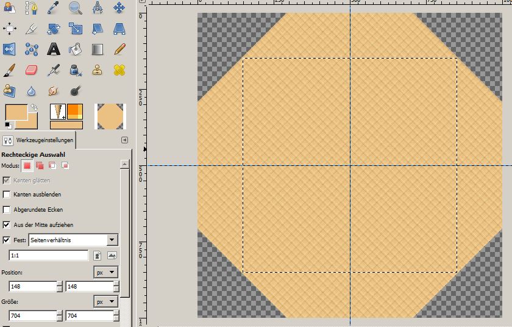Uncheck Aus der Mitte aufziehen
This screenshot has height=327, width=512.
[7, 225]
